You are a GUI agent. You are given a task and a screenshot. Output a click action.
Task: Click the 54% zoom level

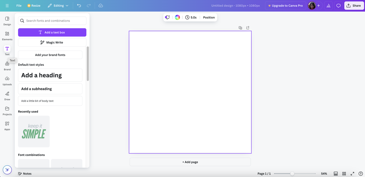coord(324,174)
